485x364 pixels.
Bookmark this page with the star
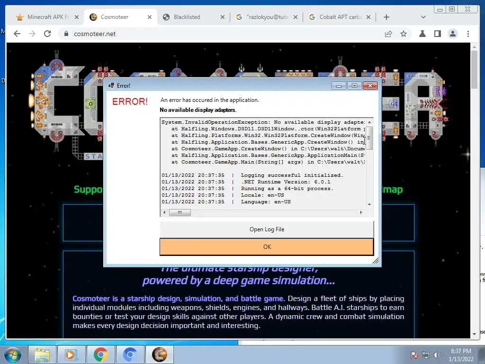404,34
